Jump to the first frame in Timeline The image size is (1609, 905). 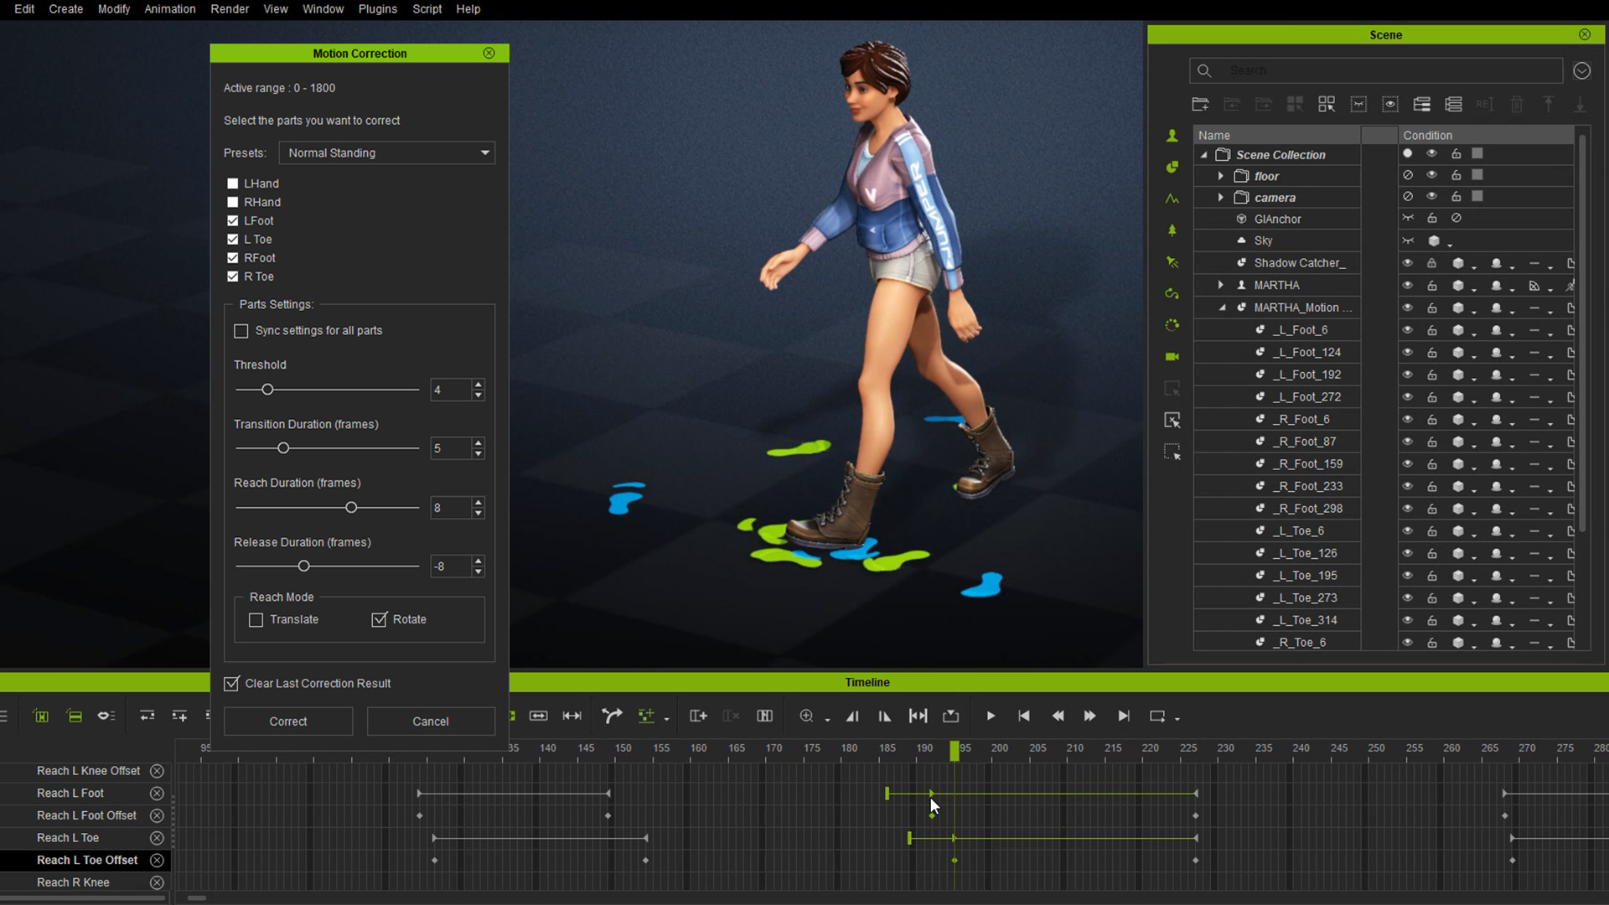click(x=1024, y=716)
